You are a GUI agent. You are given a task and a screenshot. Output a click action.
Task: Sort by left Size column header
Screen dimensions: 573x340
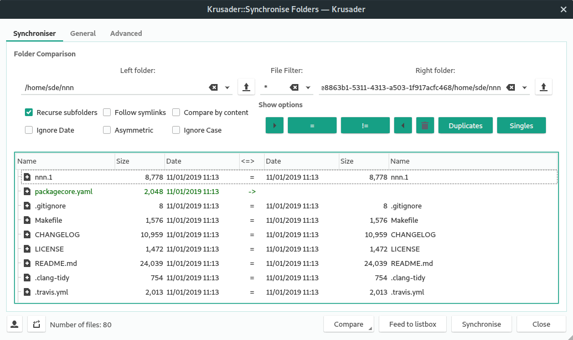pos(140,161)
